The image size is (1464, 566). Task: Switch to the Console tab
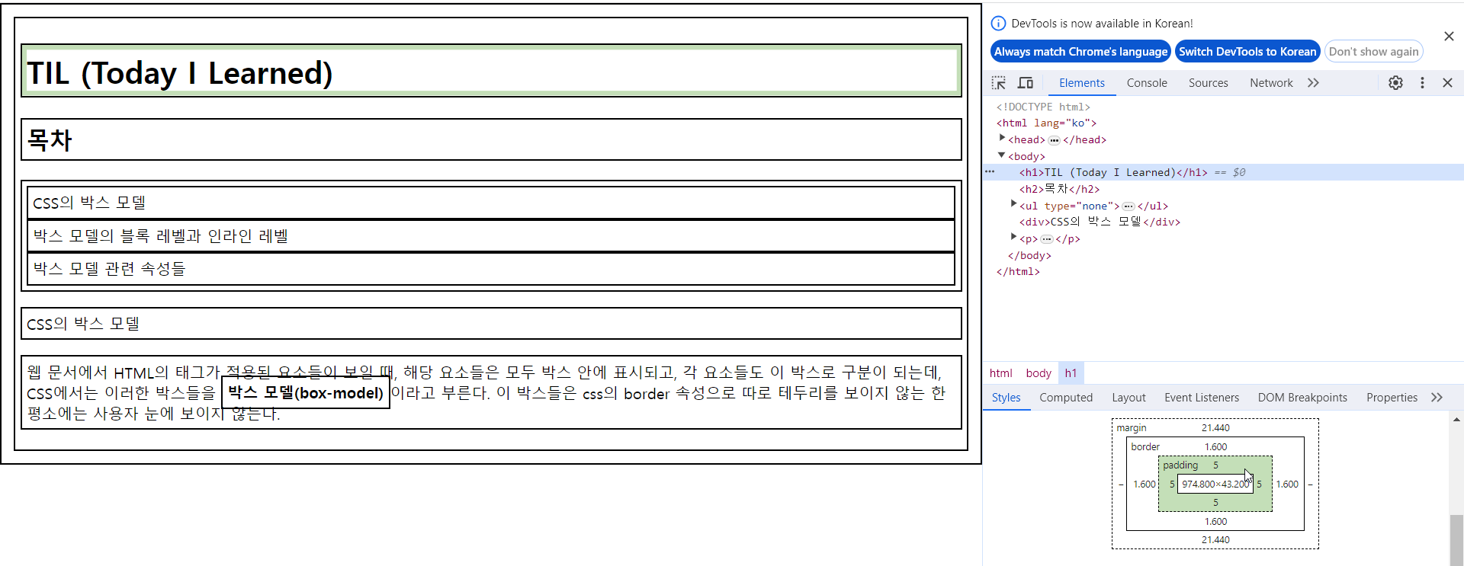coord(1147,83)
